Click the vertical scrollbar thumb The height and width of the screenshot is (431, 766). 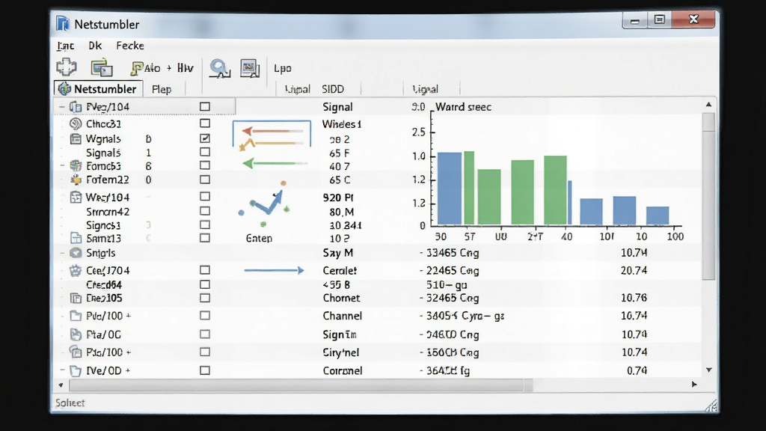pyautogui.click(x=708, y=197)
